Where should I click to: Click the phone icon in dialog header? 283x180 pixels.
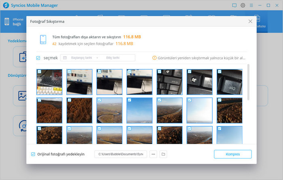[x=43, y=40]
